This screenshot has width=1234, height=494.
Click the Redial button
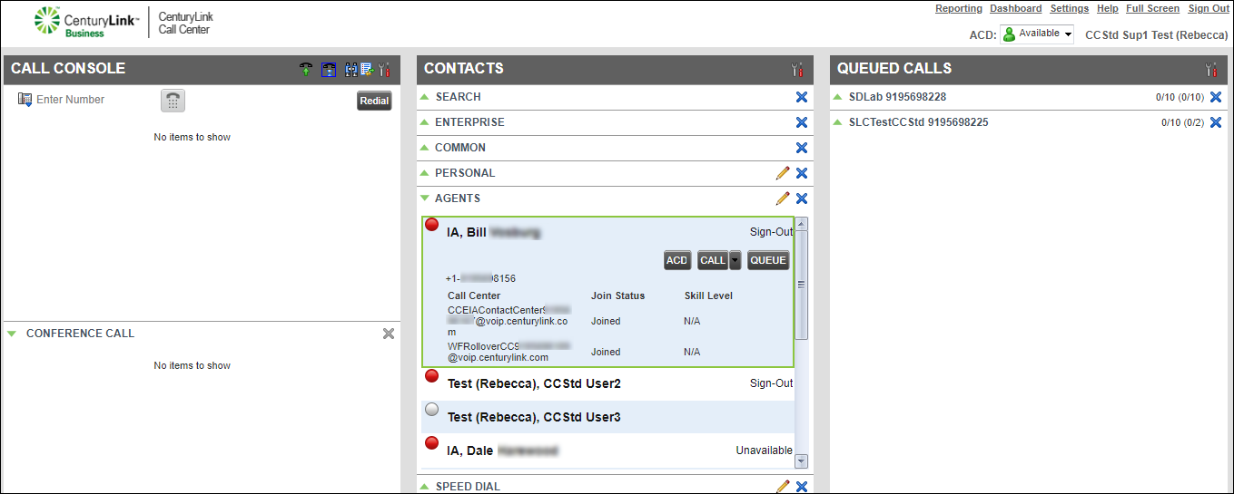click(374, 101)
